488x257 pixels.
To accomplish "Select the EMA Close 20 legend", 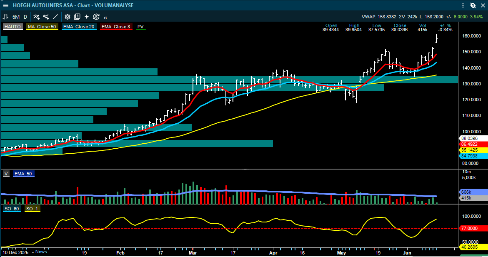I will [x=79, y=27].
